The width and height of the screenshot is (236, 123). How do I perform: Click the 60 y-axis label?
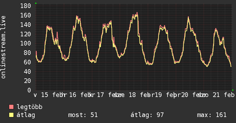(27, 62)
